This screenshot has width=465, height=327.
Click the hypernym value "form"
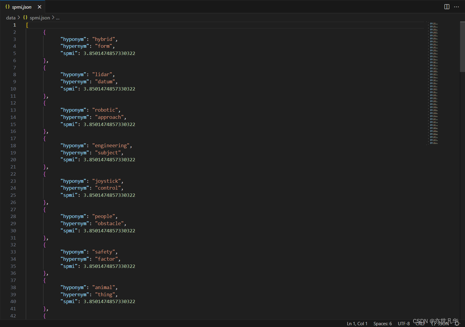coord(104,46)
